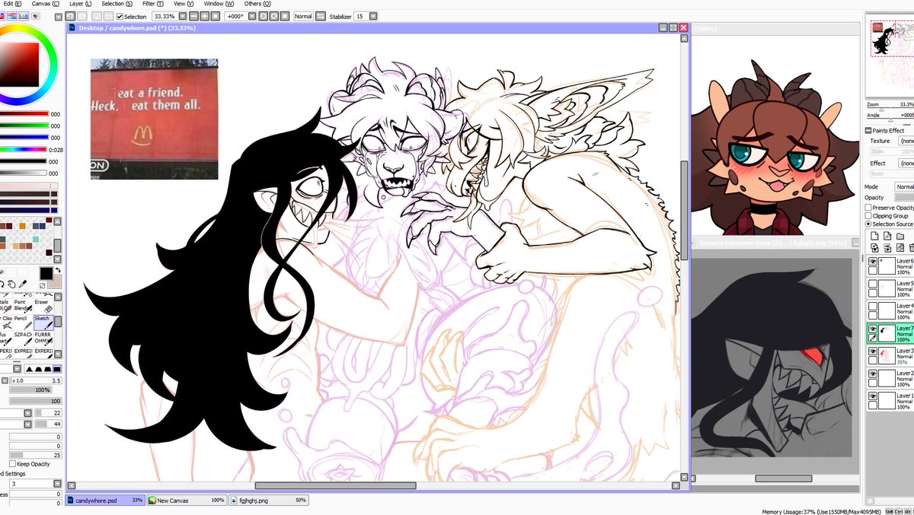The height and width of the screenshot is (515, 914).
Task: Adjust the brush size slider showing 3.5
Action: [x=36, y=380]
